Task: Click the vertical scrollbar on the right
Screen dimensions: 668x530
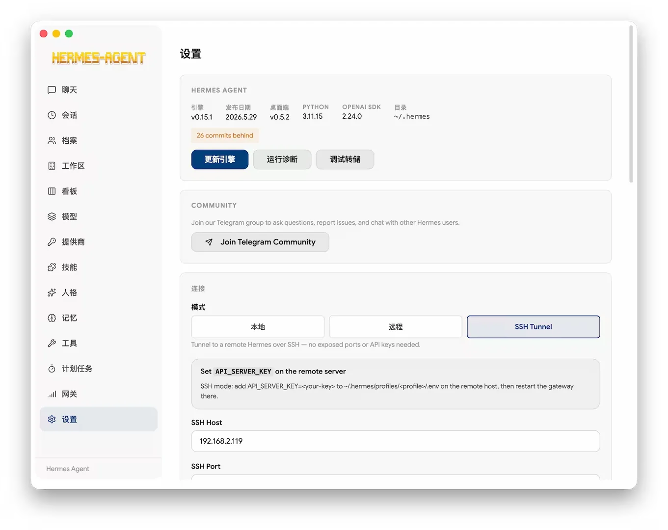Action: coord(631,104)
